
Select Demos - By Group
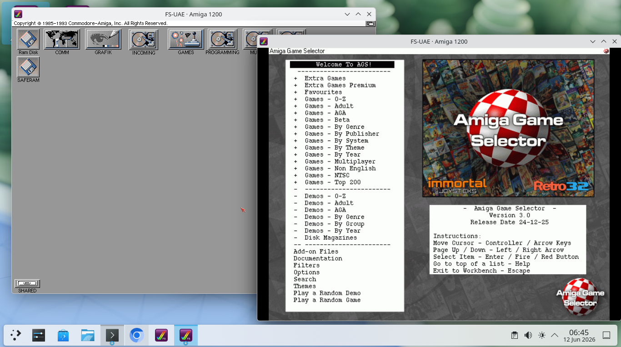click(x=329, y=224)
